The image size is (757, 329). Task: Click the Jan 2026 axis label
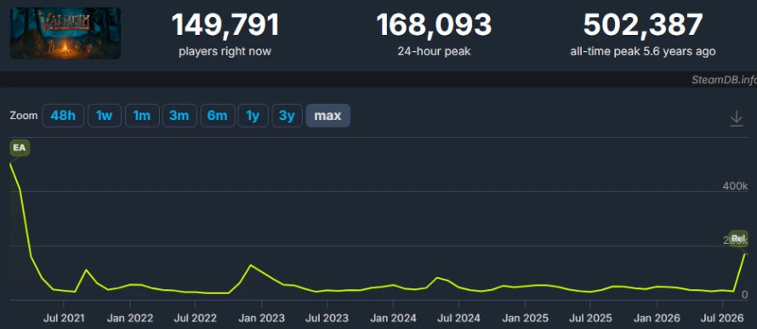click(x=657, y=319)
